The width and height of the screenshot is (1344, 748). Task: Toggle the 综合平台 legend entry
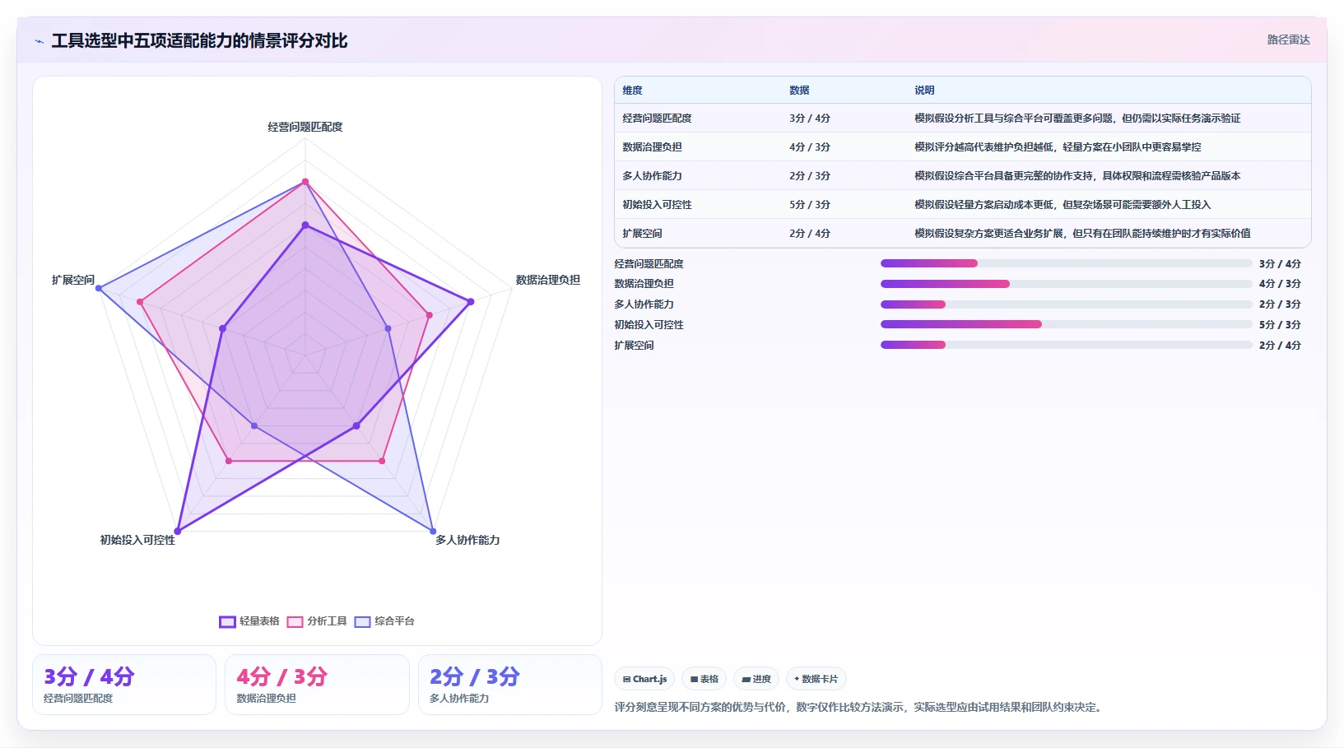tap(384, 621)
